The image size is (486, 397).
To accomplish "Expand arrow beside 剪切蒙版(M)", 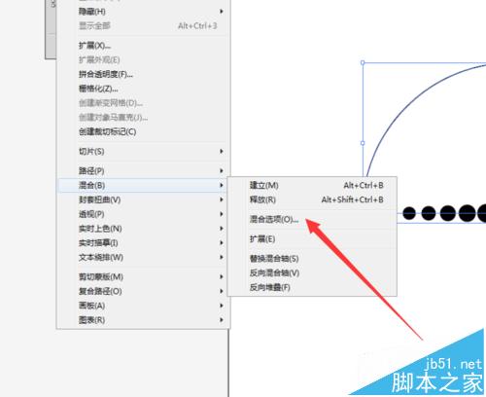I will pyautogui.click(x=222, y=276).
